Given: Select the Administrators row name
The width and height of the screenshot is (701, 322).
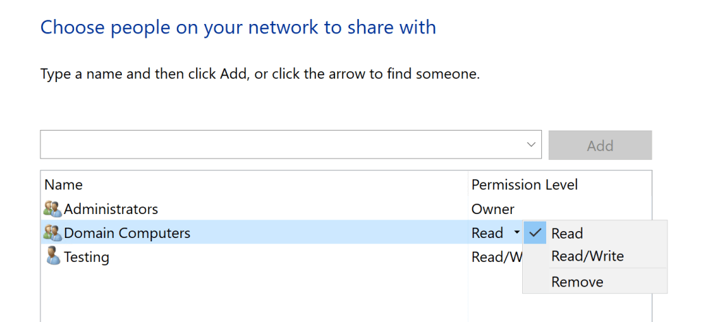Looking at the screenshot, I should pos(111,209).
